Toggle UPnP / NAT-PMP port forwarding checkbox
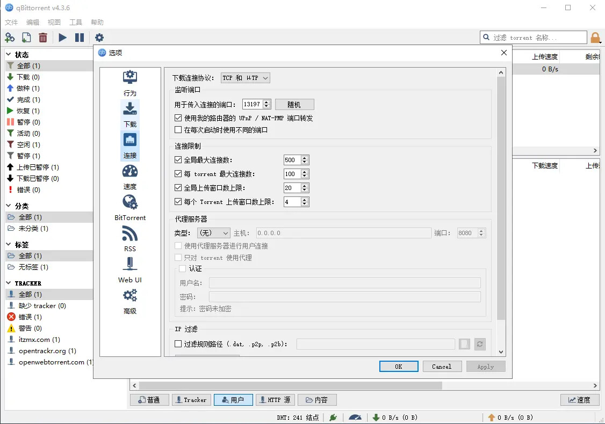This screenshot has width=605, height=424. click(x=178, y=118)
